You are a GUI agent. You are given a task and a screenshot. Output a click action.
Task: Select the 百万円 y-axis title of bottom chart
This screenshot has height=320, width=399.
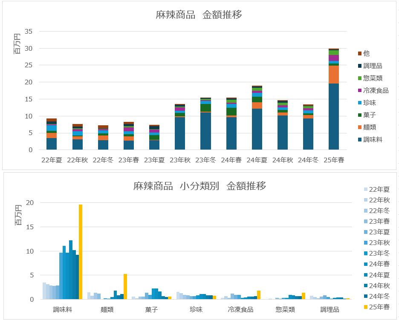point(17,215)
